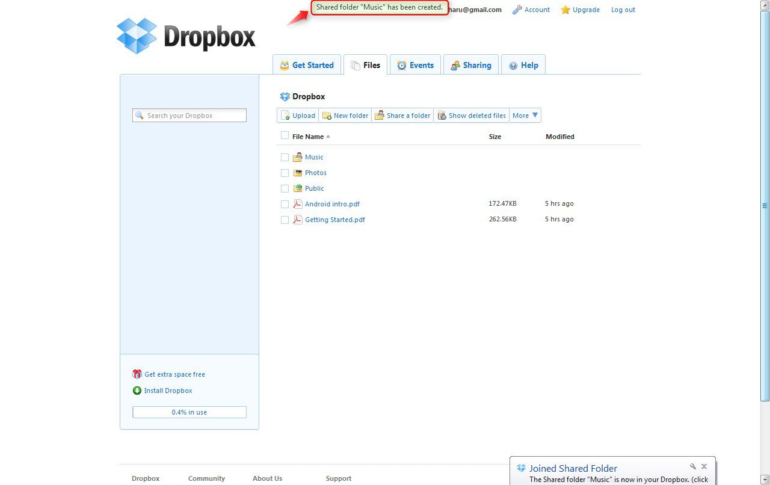Screen dimensions: 770x485
Task: Click the Files tab pages icon
Action: [356, 65]
